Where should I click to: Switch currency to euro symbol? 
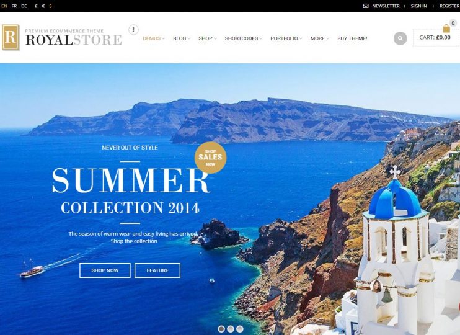tap(43, 6)
